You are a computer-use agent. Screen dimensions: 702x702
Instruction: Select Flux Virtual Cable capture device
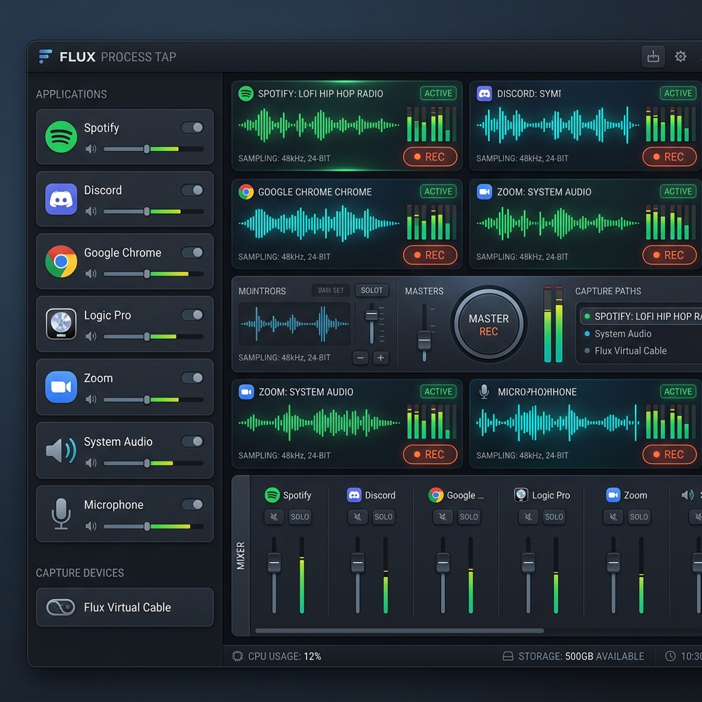click(125, 607)
